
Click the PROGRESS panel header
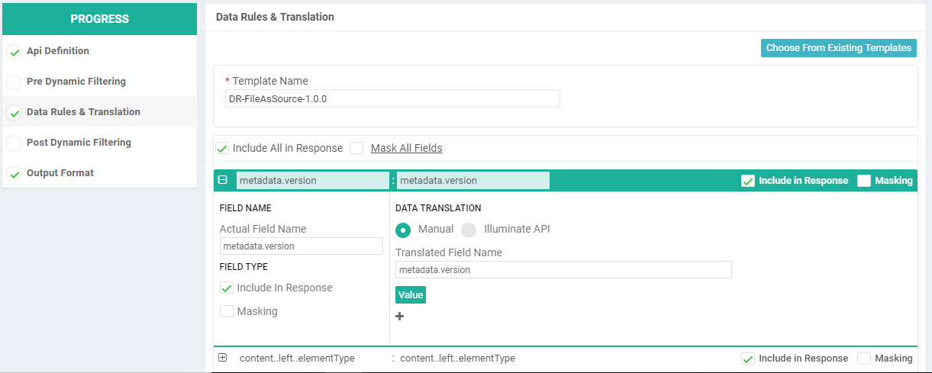coord(100,19)
